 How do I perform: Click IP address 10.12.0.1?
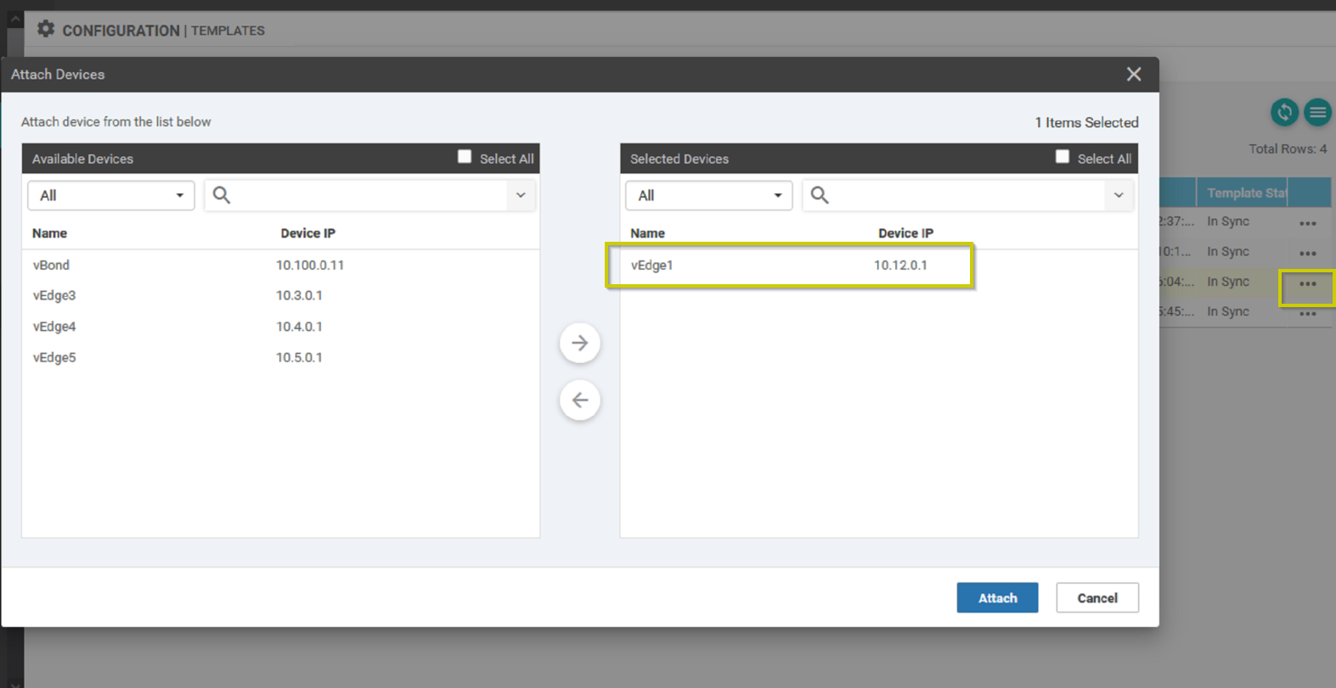(900, 265)
